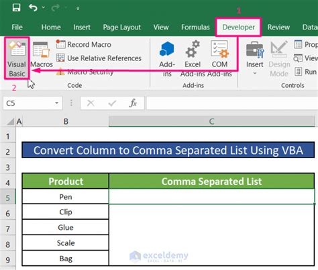Image resolution: width=318 pixels, height=270 pixels.
Task: Select the Developer tab
Action: [x=238, y=27]
